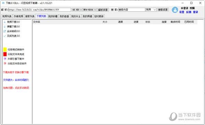Click the yellow format converting swatch
This screenshot has width=205, height=125.
5,50
